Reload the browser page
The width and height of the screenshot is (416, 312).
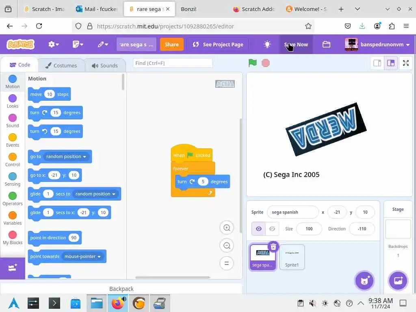pos(39,26)
